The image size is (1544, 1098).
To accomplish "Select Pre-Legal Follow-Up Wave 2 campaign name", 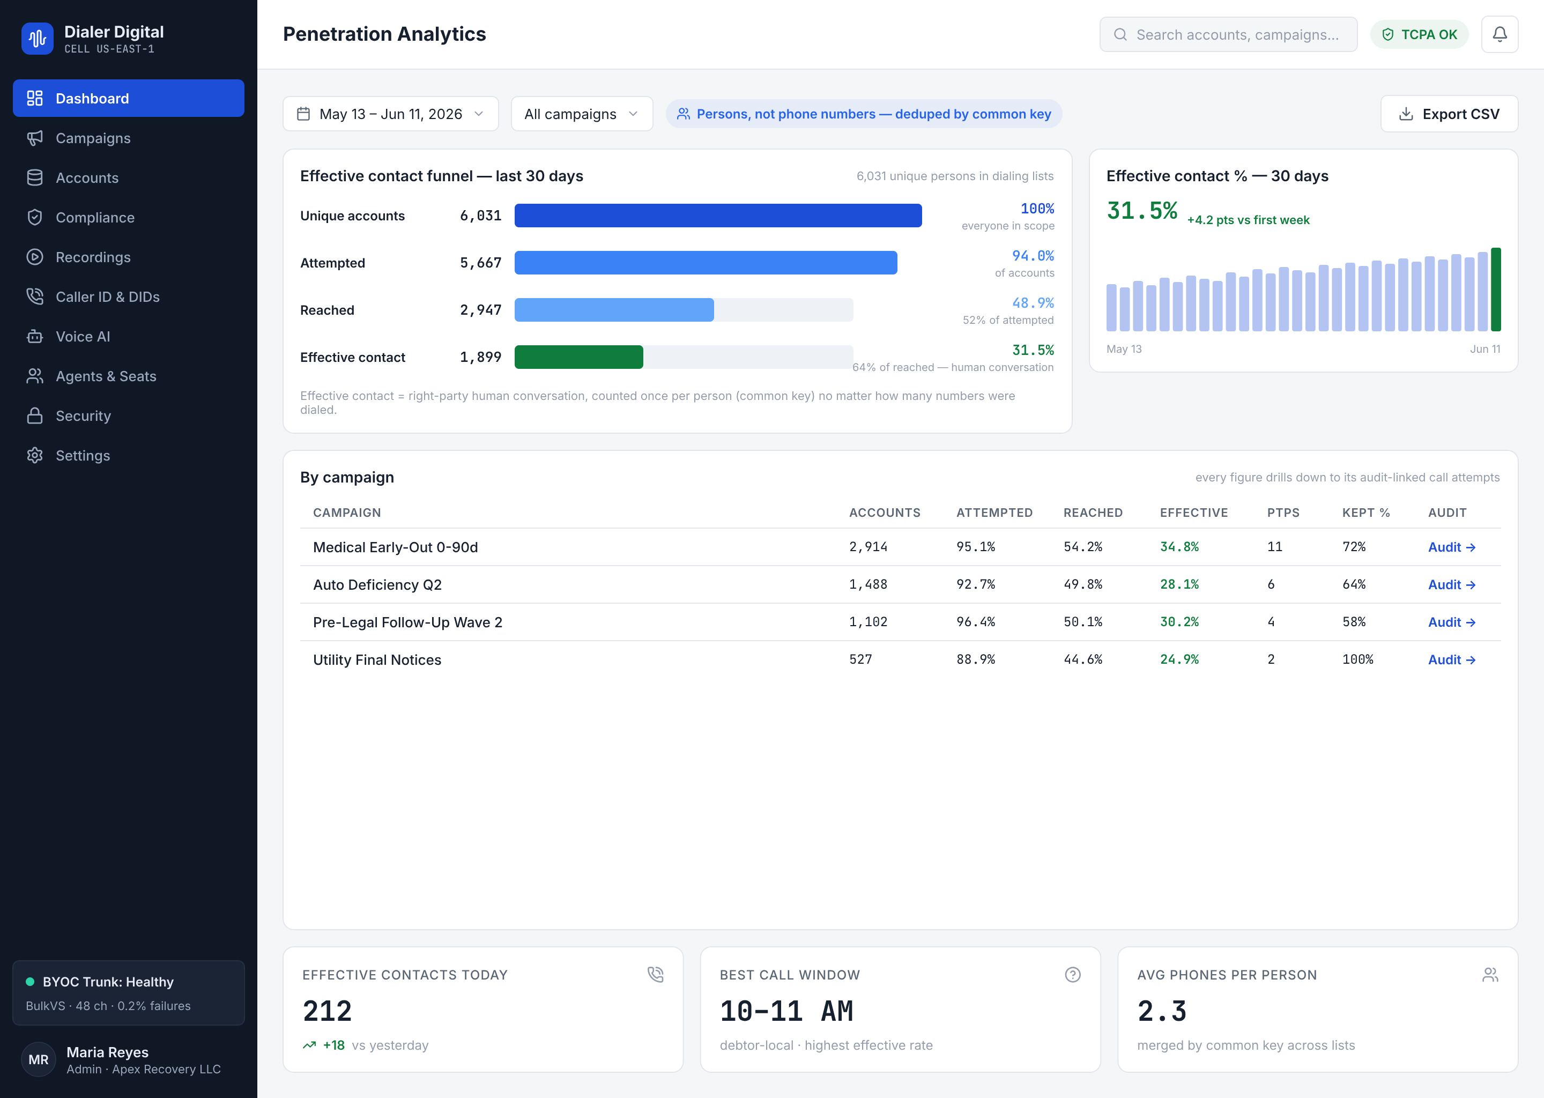I will point(407,622).
